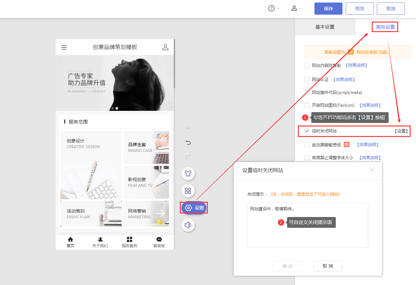Open the modules grid icon button

188,191
